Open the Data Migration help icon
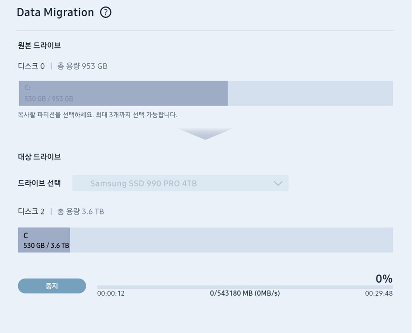419x333 pixels. click(x=106, y=13)
